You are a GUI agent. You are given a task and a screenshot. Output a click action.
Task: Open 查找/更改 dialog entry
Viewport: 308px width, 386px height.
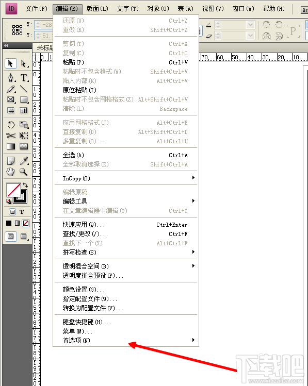pyautogui.click(x=126, y=234)
